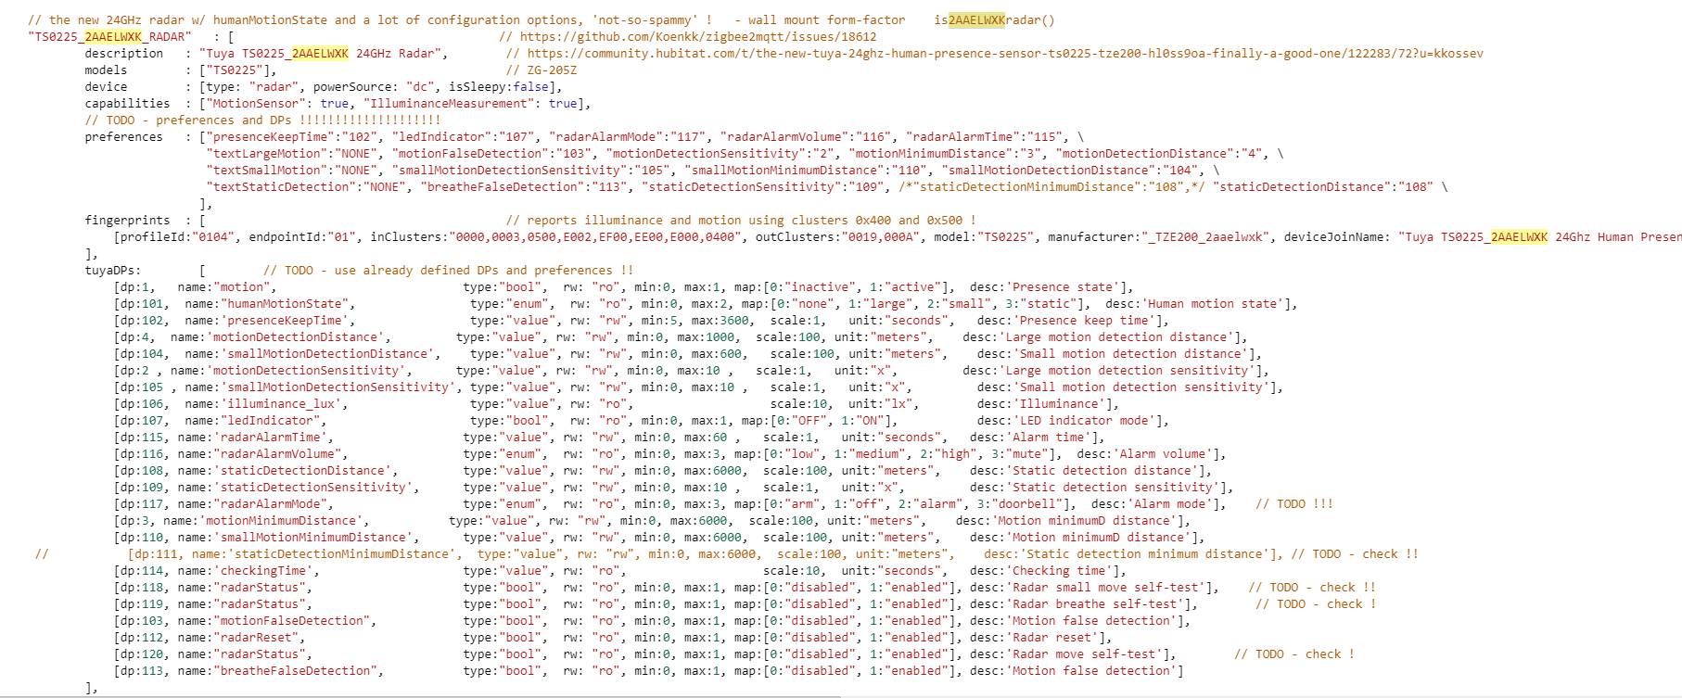
Task: Click name:"breatheFalseDetection" on dp:113 line
Action: point(277,671)
